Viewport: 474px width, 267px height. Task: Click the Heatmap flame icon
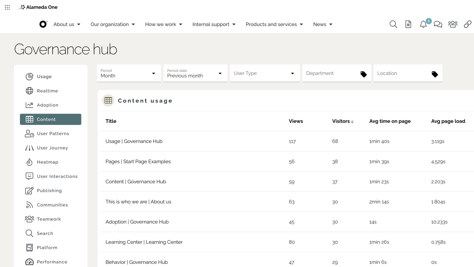(x=29, y=162)
